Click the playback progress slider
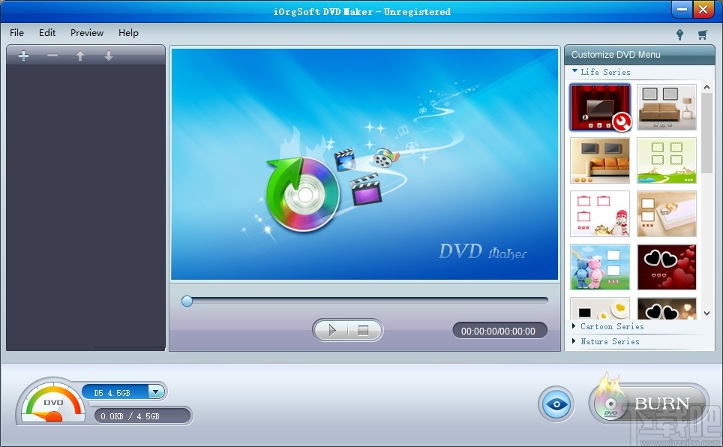 click(x=187, y=301)
